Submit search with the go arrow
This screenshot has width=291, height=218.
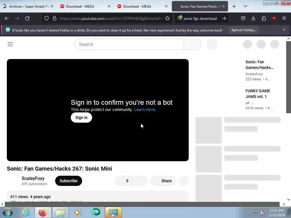pyautogui.click(x=224, y=18)
